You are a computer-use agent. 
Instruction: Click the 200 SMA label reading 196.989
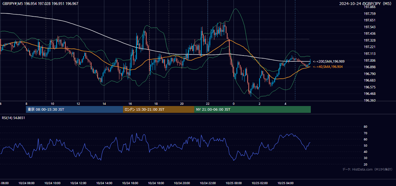328,62
